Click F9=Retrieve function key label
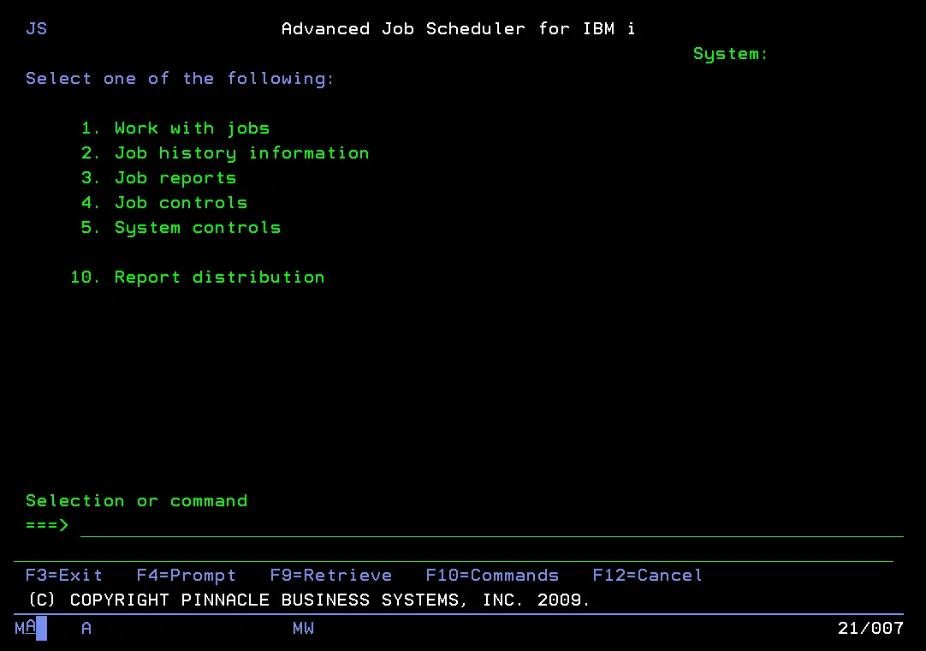This screenshot has height=651, width=926. coord(330,576)
